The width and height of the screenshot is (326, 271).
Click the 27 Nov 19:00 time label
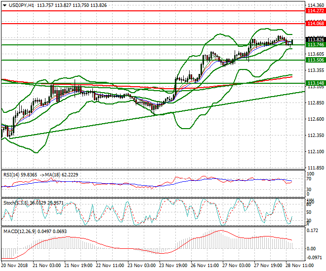[268, 266]
